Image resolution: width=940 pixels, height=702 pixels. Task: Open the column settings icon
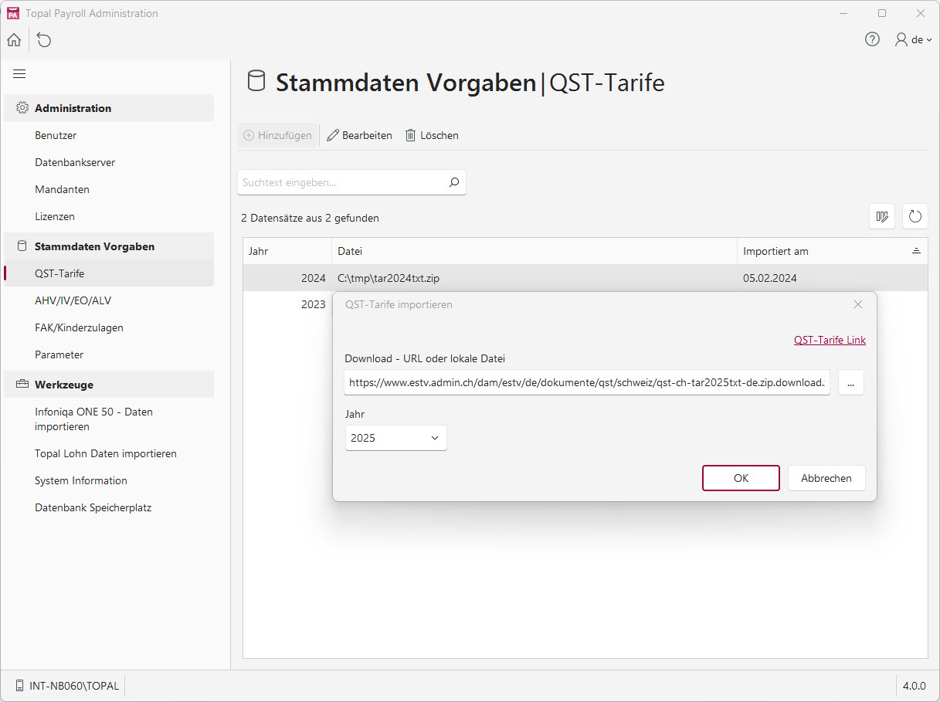(882, 216)
